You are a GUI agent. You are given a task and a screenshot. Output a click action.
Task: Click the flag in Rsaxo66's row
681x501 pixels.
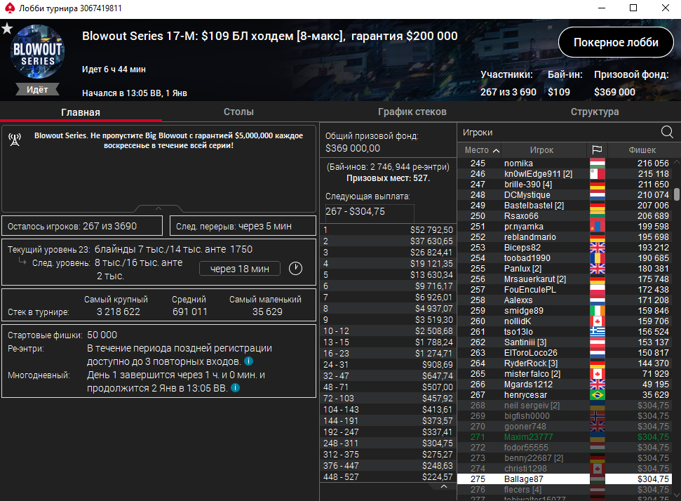(x=597, y=216)
